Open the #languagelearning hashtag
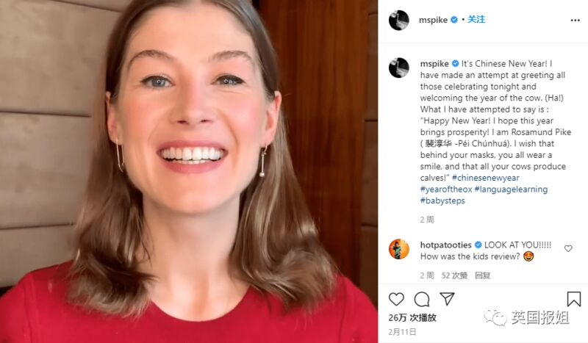This screenshot has width=588, height=343. [511, 189]
